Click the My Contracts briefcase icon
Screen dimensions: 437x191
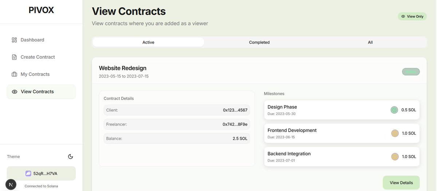[15, 74]
